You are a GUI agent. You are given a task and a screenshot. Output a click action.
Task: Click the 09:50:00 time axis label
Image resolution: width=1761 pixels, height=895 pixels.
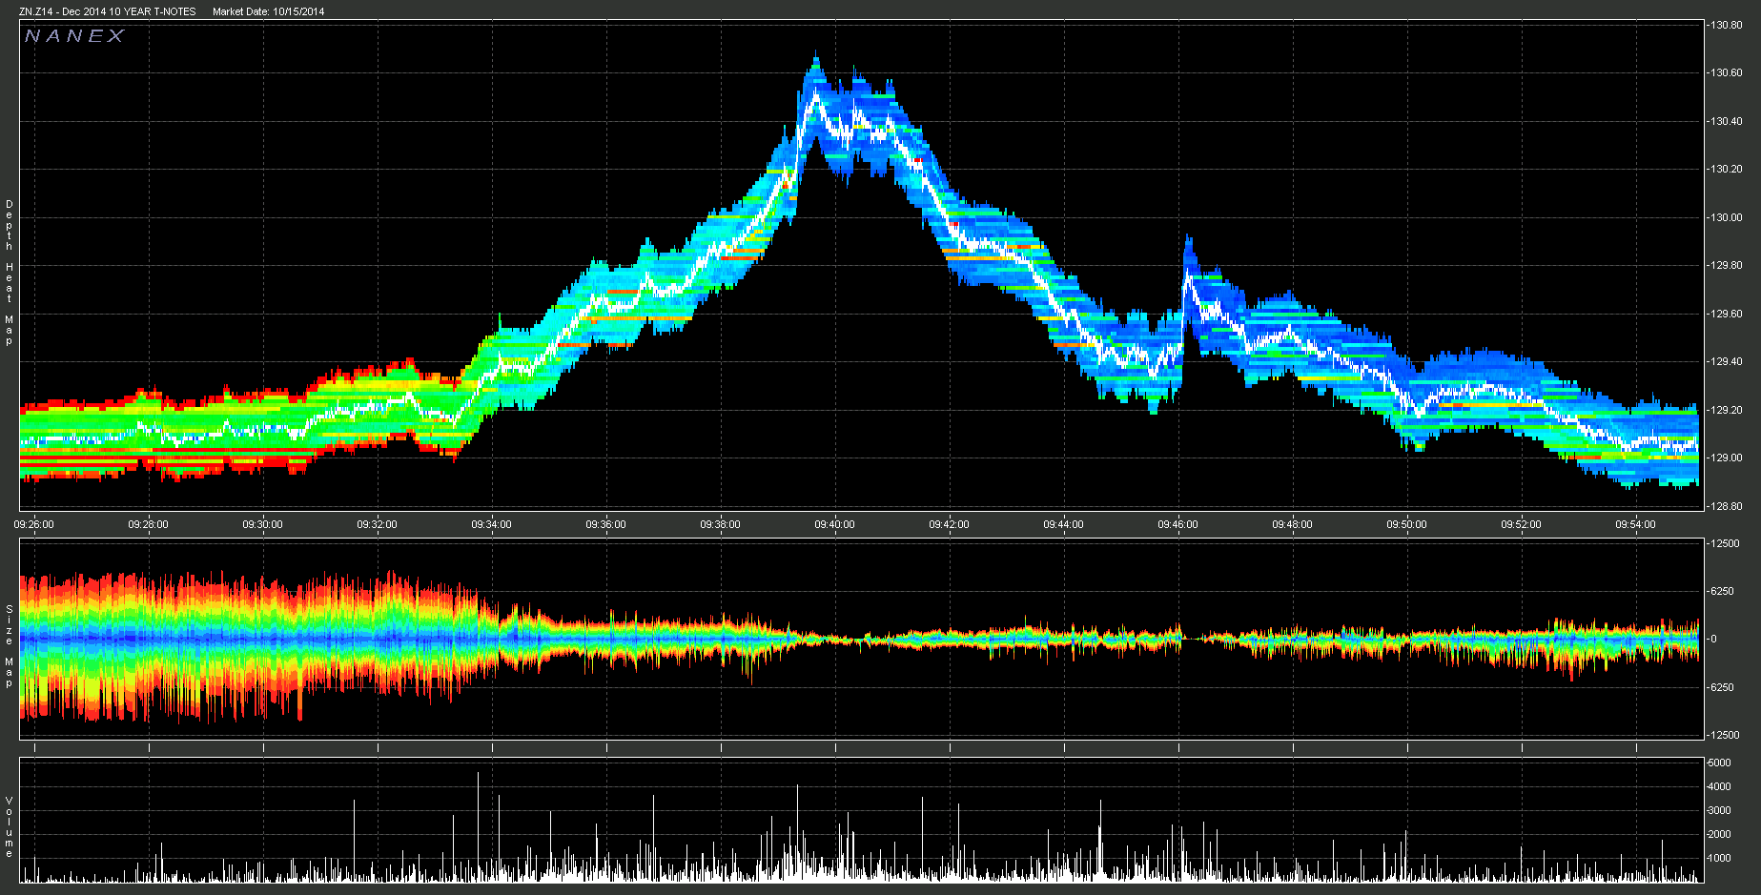[x=1406, y=524]
